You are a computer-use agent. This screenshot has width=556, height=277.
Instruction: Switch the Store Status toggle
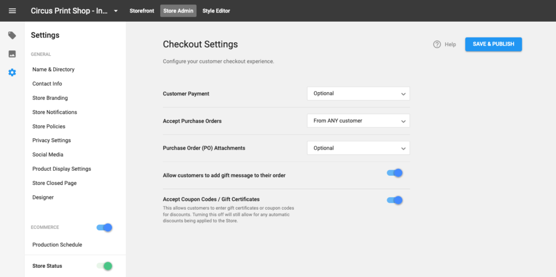(105, 266)
